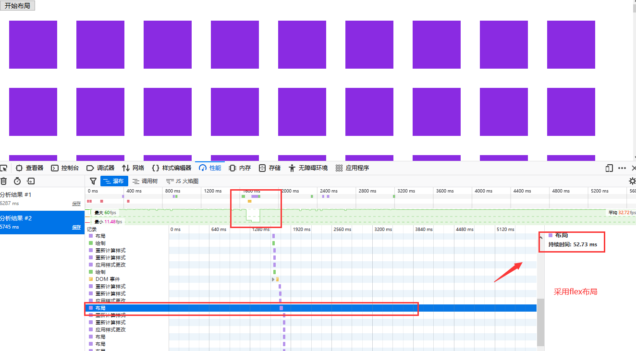Select the DOM 事件 record row

tap(310, 279)
